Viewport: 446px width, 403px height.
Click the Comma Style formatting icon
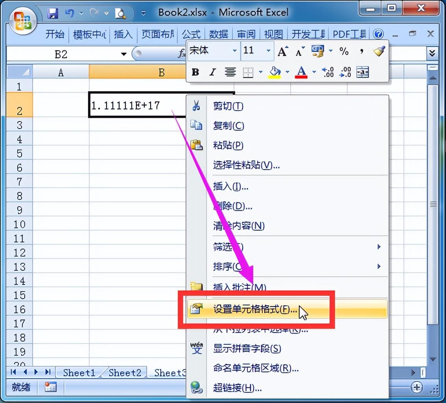(361, 50)
